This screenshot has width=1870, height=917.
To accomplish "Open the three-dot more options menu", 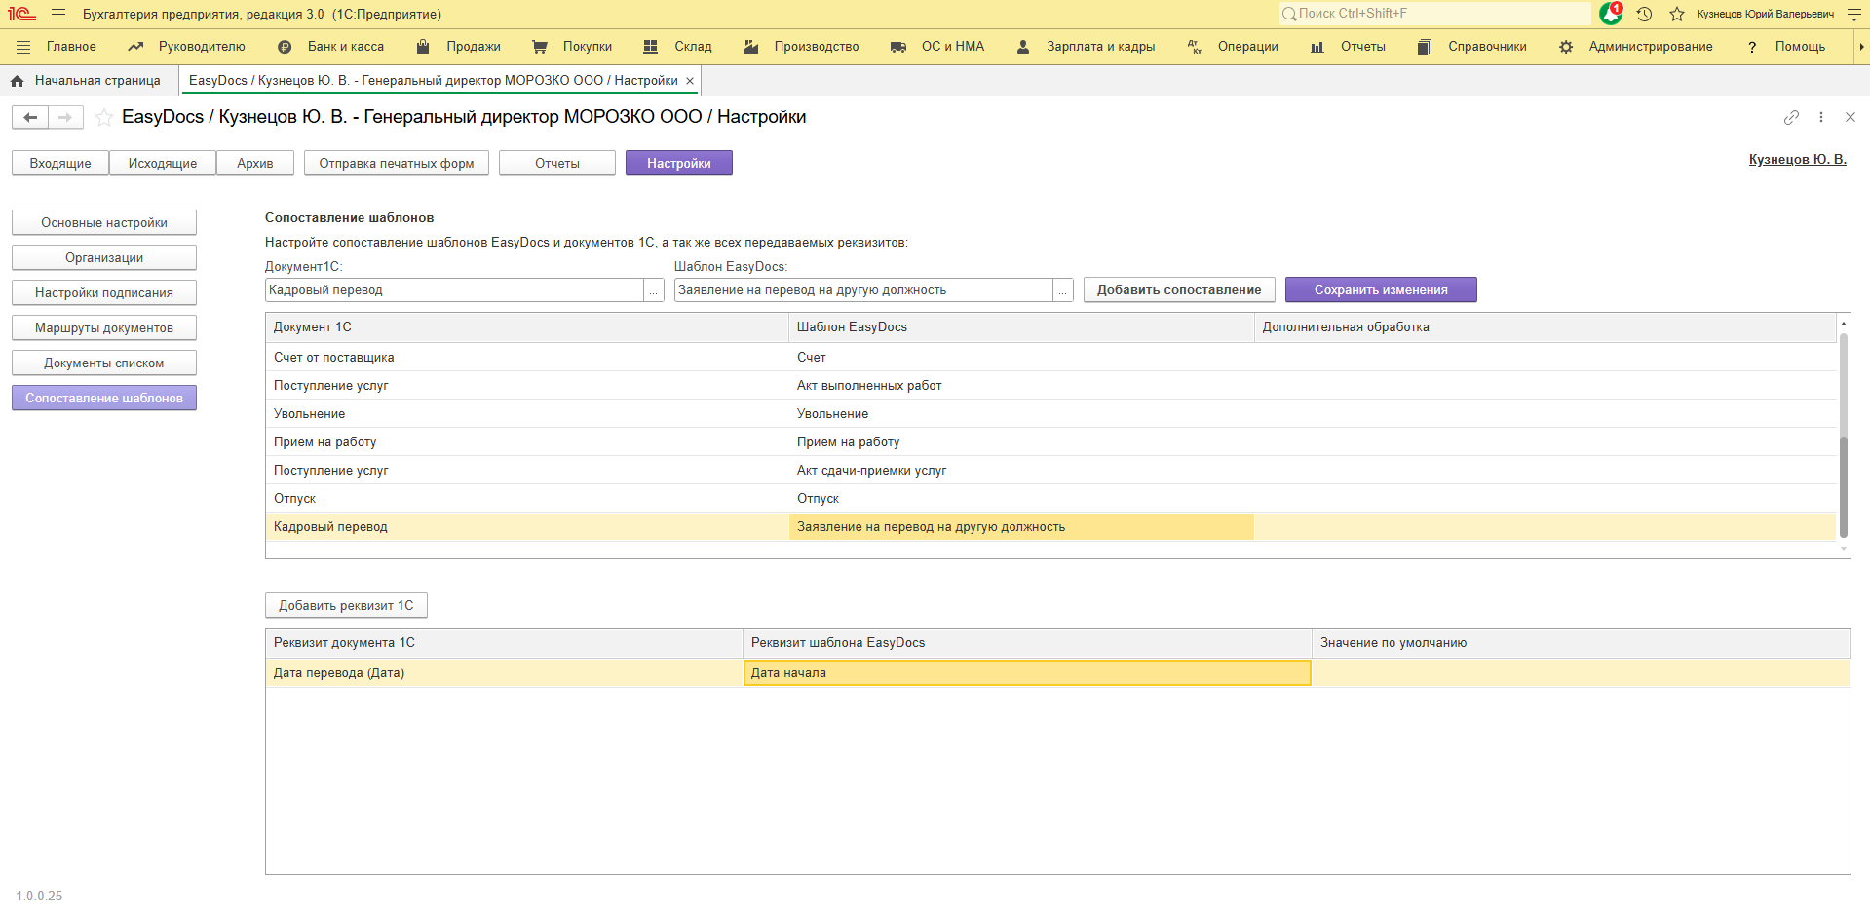I will click(1820, 117).
